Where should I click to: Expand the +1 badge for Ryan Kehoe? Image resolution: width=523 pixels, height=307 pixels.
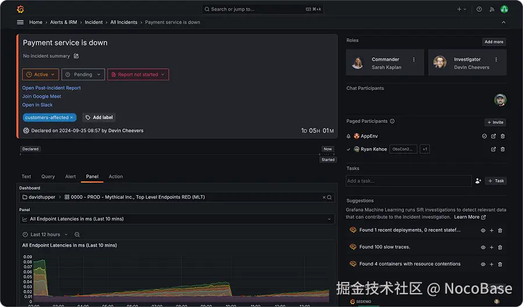coord(425,149)
